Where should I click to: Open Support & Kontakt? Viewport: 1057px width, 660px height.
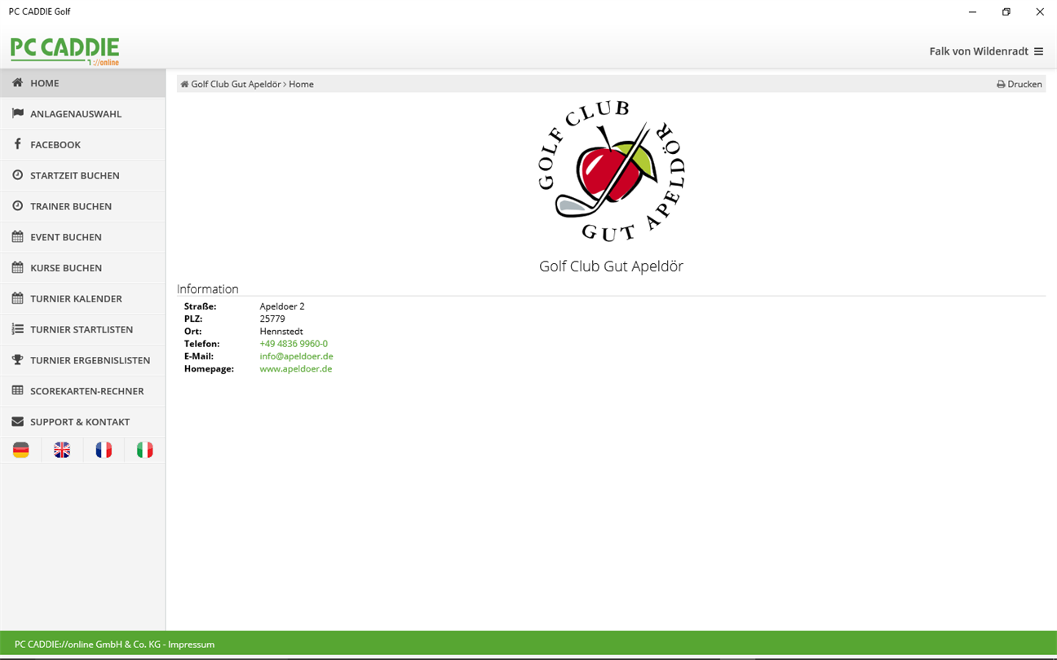[82, 422]
